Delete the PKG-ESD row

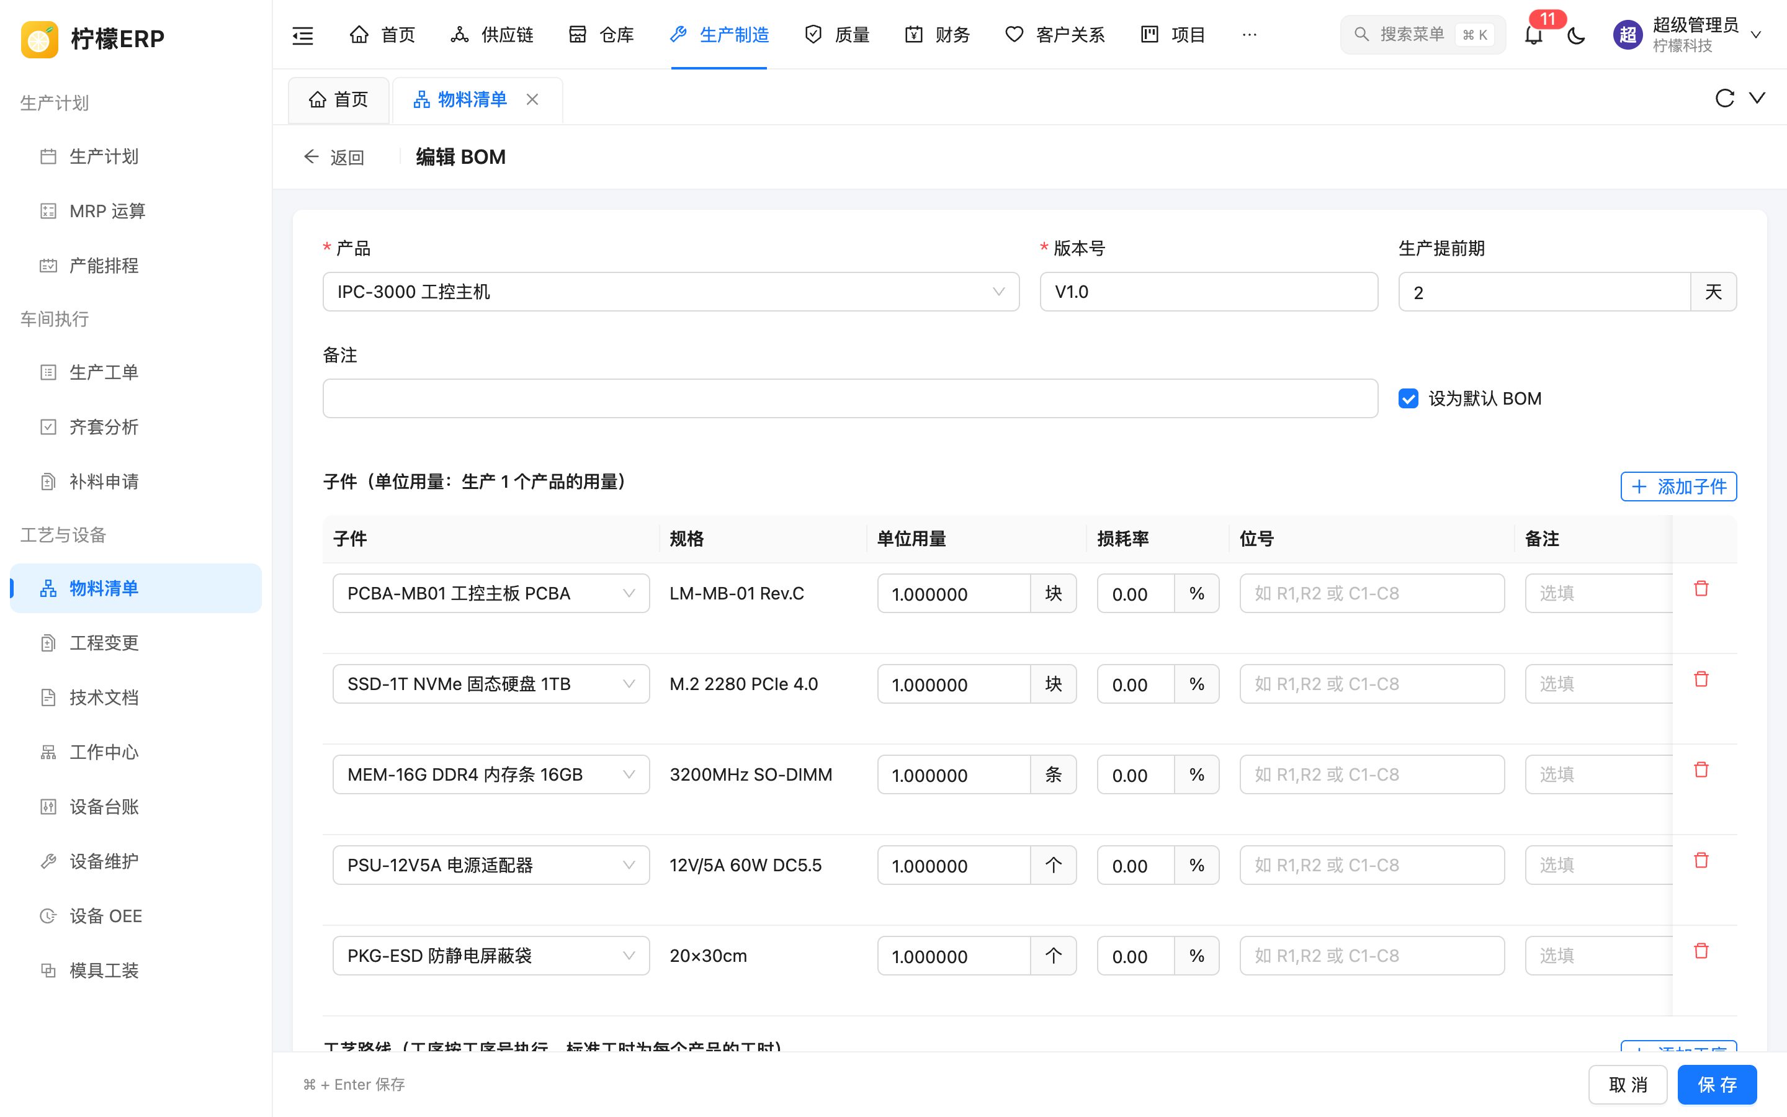[x=1701, y=951]
